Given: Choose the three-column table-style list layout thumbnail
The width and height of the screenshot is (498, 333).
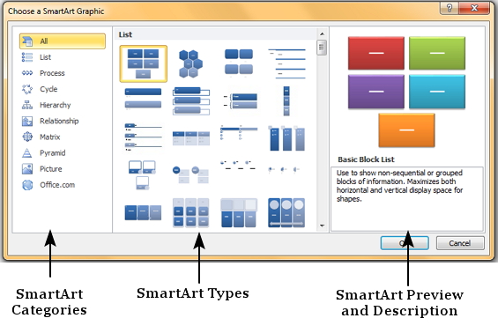Looking at the screenshot, I should point(191,138).
